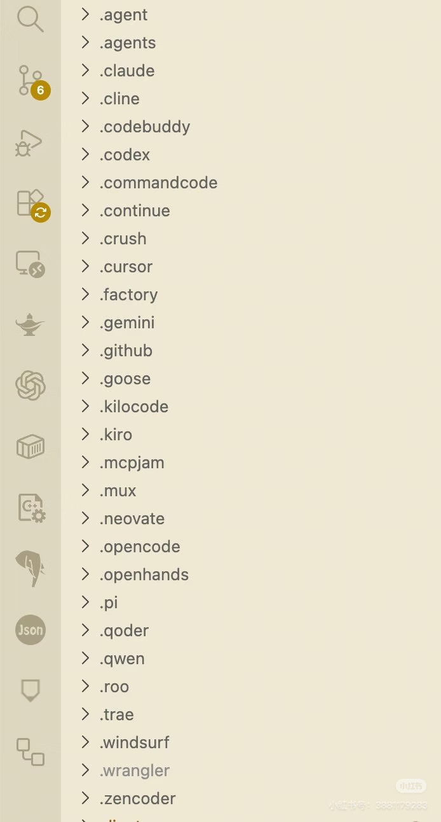Open the shield-shaped sidebar icon
The height and width of the screenshot is (822, 441).
30,690
